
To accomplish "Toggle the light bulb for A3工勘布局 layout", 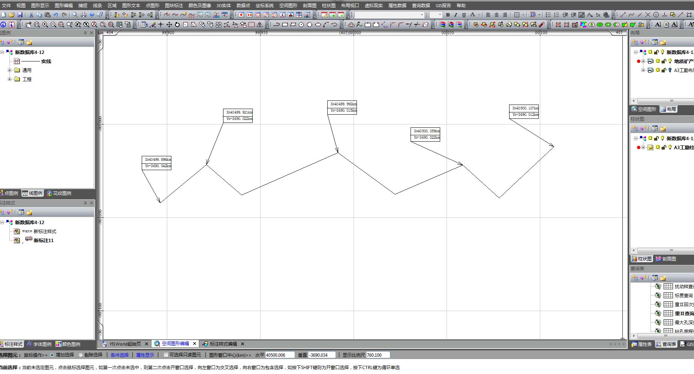I will (x=670, y=70).
